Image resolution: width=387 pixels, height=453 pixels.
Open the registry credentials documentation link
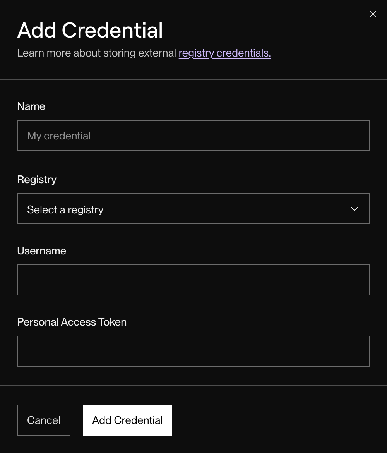click(x=224, y=53)
